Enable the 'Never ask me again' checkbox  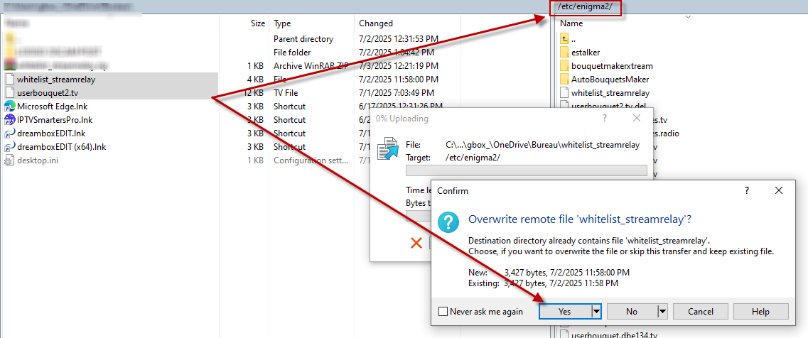(x=443, y=311)
